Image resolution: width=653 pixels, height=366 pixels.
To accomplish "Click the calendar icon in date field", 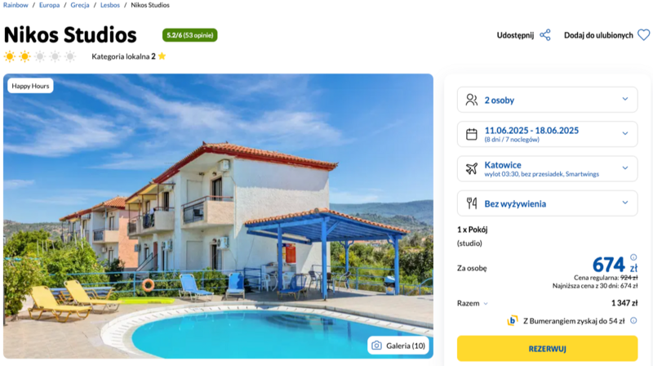I will coord(472,134).
